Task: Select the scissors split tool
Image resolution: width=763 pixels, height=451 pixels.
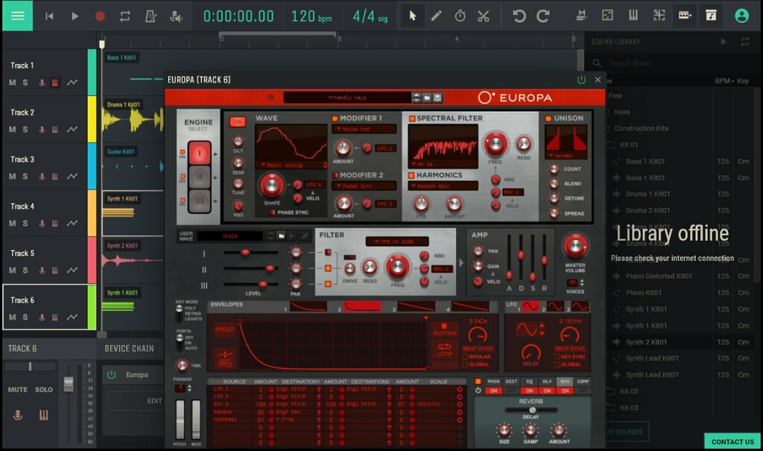Action: click(483, 16)
